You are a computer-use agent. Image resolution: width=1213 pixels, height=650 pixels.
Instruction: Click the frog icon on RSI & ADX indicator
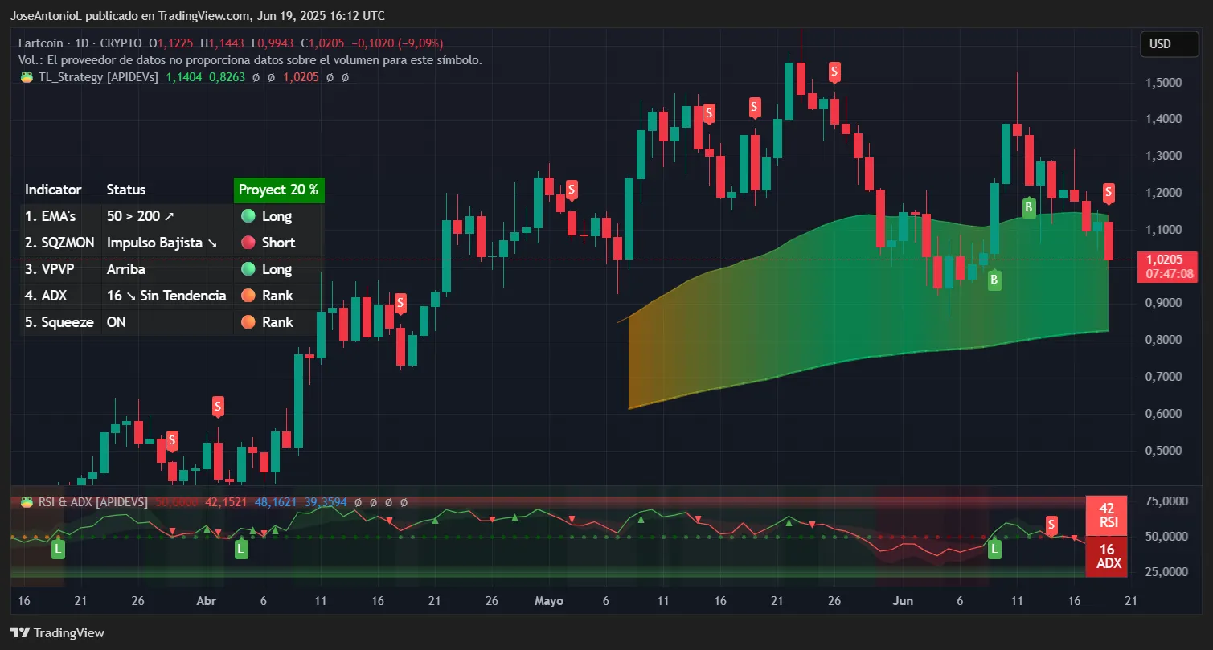pos(27,501)
